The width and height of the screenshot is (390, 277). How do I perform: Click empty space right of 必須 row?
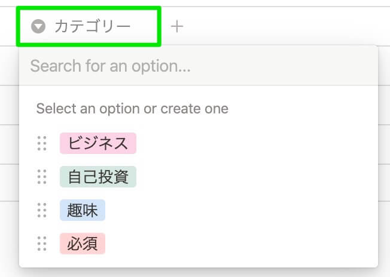click(239, 244)
